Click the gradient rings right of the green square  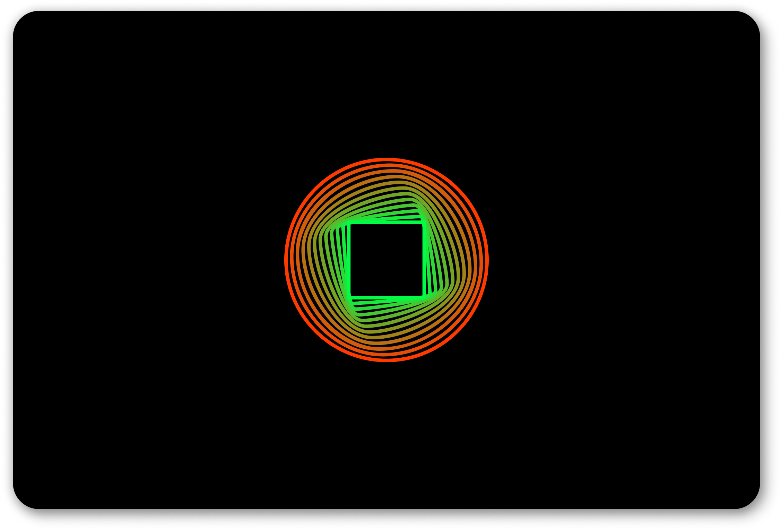(x=457, y=260)
